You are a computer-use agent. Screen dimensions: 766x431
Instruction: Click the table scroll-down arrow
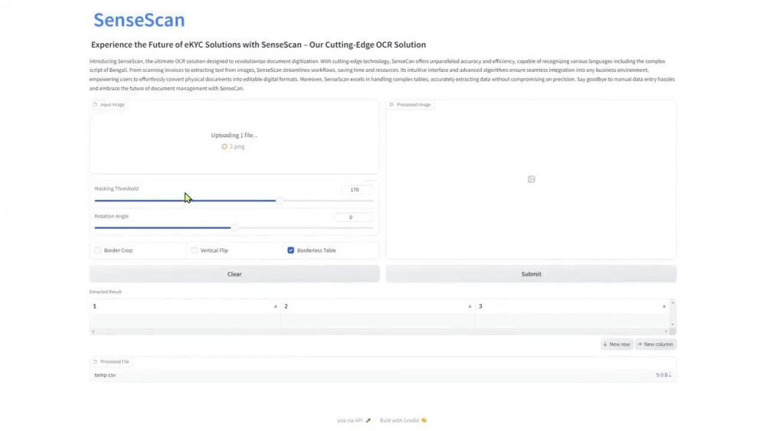pyautogui.click(x=673, y=324)
